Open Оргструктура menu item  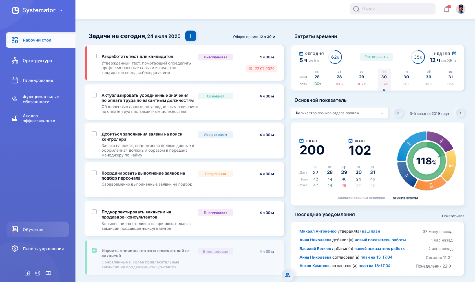pos(37,61)
